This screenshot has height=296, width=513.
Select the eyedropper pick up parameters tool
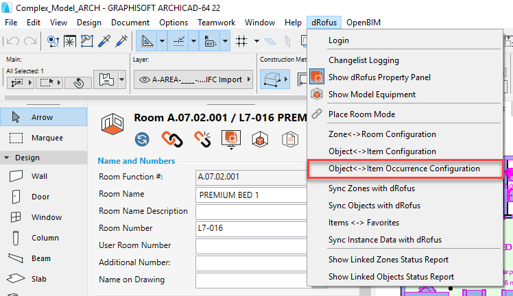pyautogui.click(x=105, y=41)
